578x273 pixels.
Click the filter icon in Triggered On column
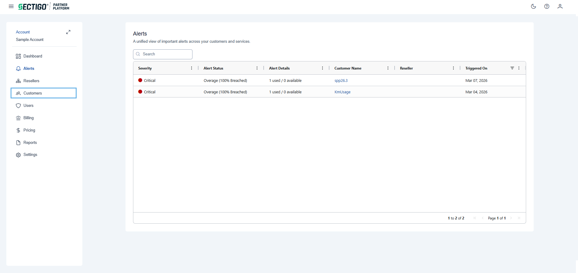512,68
